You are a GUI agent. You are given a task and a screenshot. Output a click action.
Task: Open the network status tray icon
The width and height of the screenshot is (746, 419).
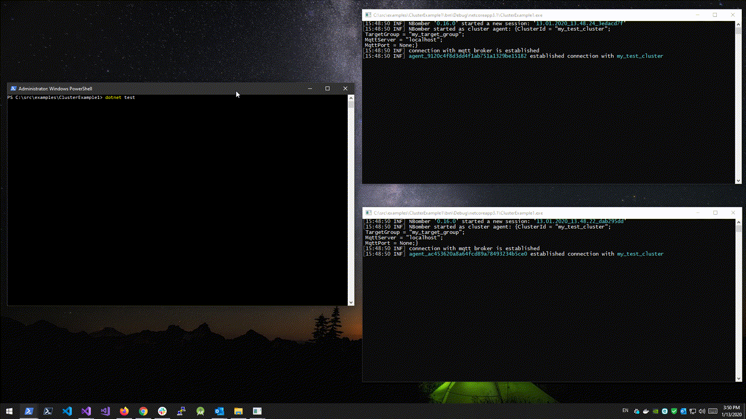692,411
